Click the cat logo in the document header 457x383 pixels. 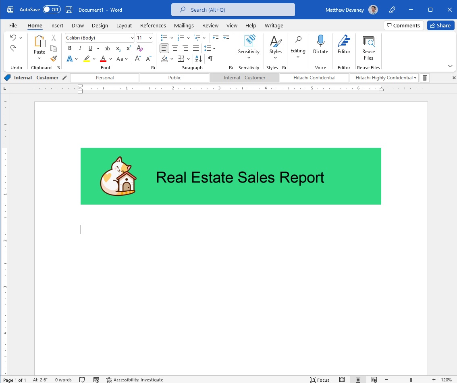[x=118, y=176]
